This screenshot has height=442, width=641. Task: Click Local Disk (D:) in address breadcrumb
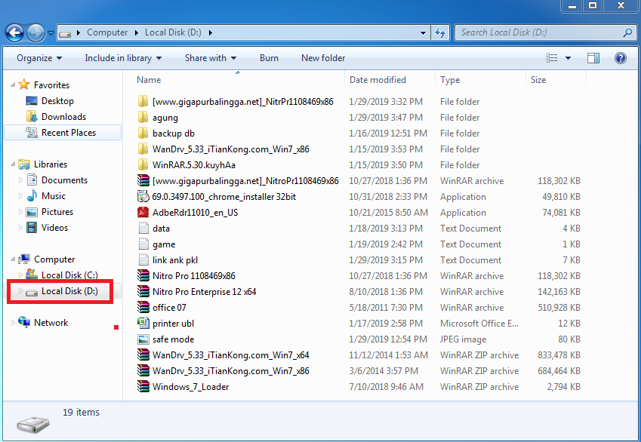173,32
